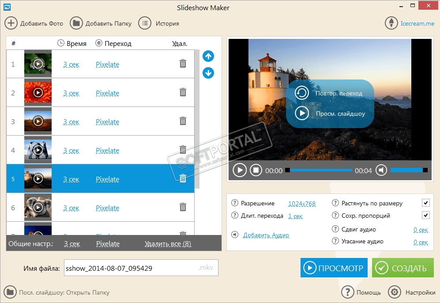This screenshot has width=440, height=303.
Task: Delete slide 2 with trash icon
Action: [x=183, y=92]
